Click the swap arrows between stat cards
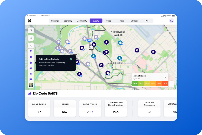The width and height of the screenshot is (202, 135). 133,108
